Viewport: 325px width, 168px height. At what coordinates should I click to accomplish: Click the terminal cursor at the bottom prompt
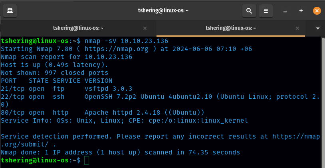[x=87, y=160]
